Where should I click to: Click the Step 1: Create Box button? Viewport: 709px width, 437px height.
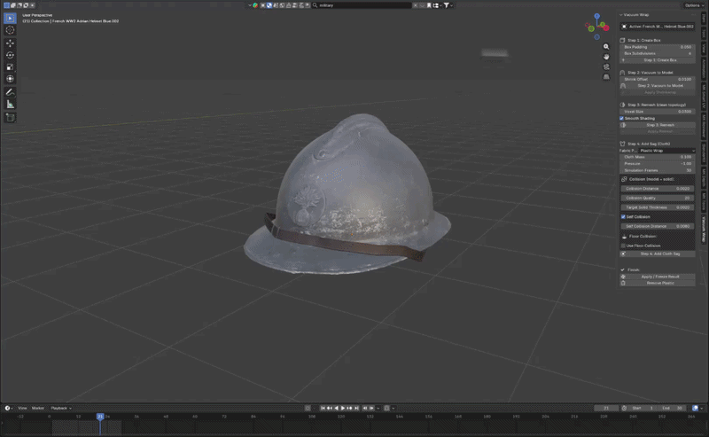tap(657, 60)
